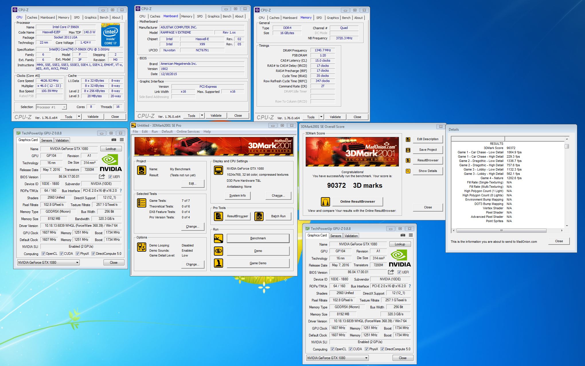
Task: Click Validate button in CPU-Z Mainboard window
Action: (x=216, y=116)
